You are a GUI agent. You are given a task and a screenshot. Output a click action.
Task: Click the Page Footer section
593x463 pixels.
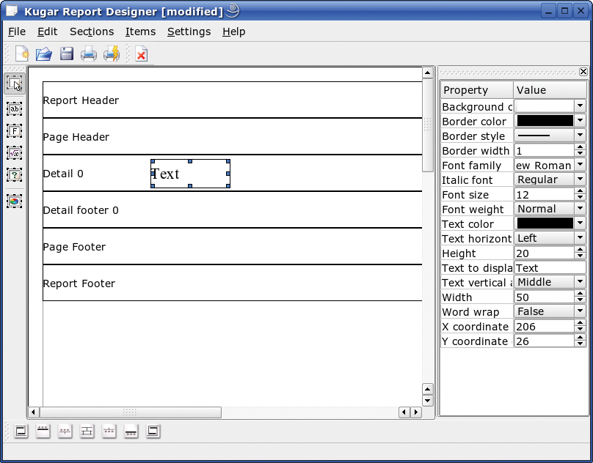(232, 247)
